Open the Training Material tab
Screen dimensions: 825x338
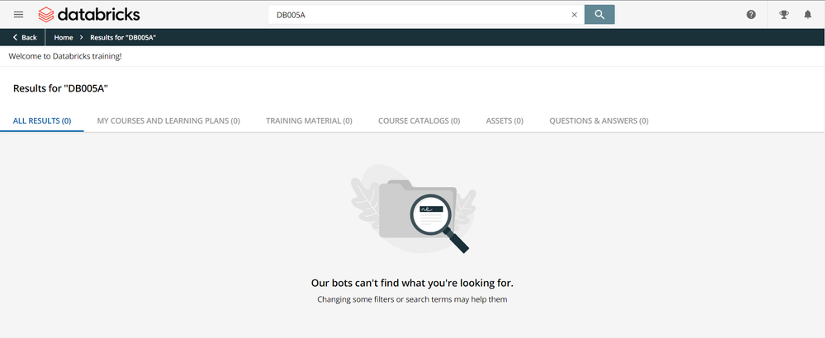point(309,120)
